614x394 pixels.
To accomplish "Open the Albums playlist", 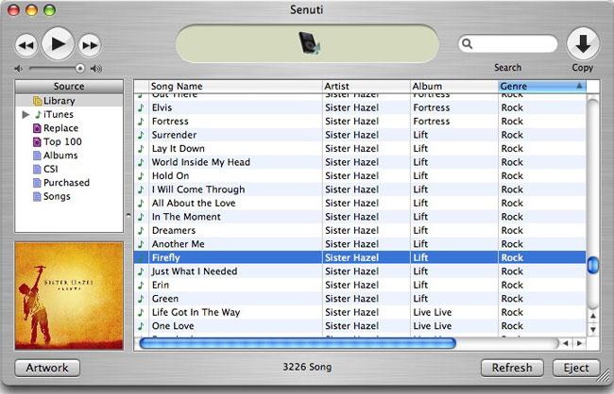I will 60,156.
